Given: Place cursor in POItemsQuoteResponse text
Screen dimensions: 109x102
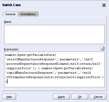Looking at the screenshot, I should tap(26, 77).
